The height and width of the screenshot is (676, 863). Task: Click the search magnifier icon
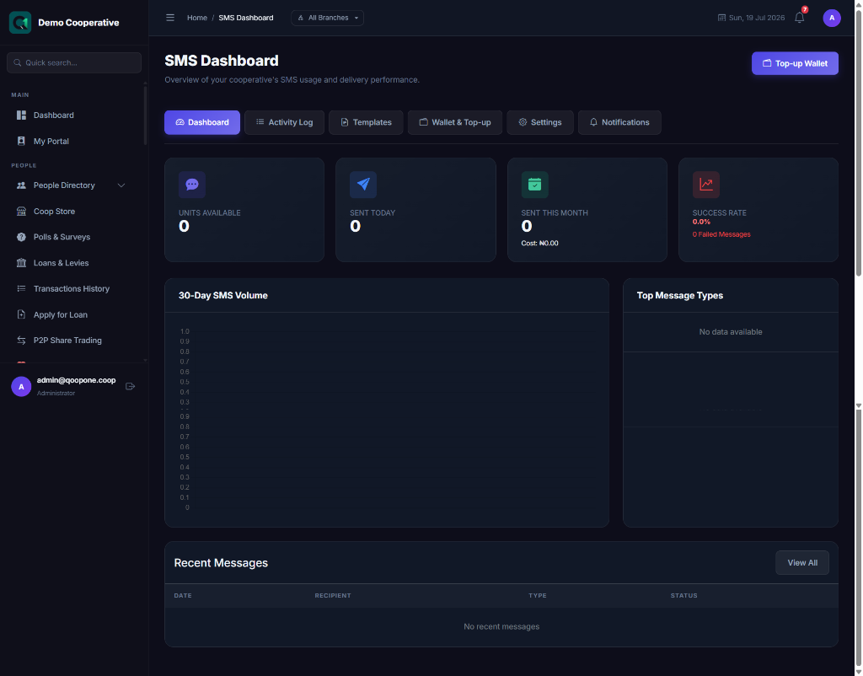coord(18,62)
